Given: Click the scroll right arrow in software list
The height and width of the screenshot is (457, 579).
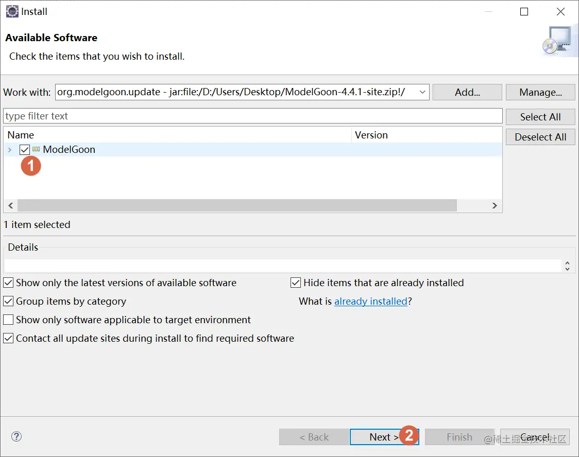Looking at the screenshot, I should [x=495, y=205].
